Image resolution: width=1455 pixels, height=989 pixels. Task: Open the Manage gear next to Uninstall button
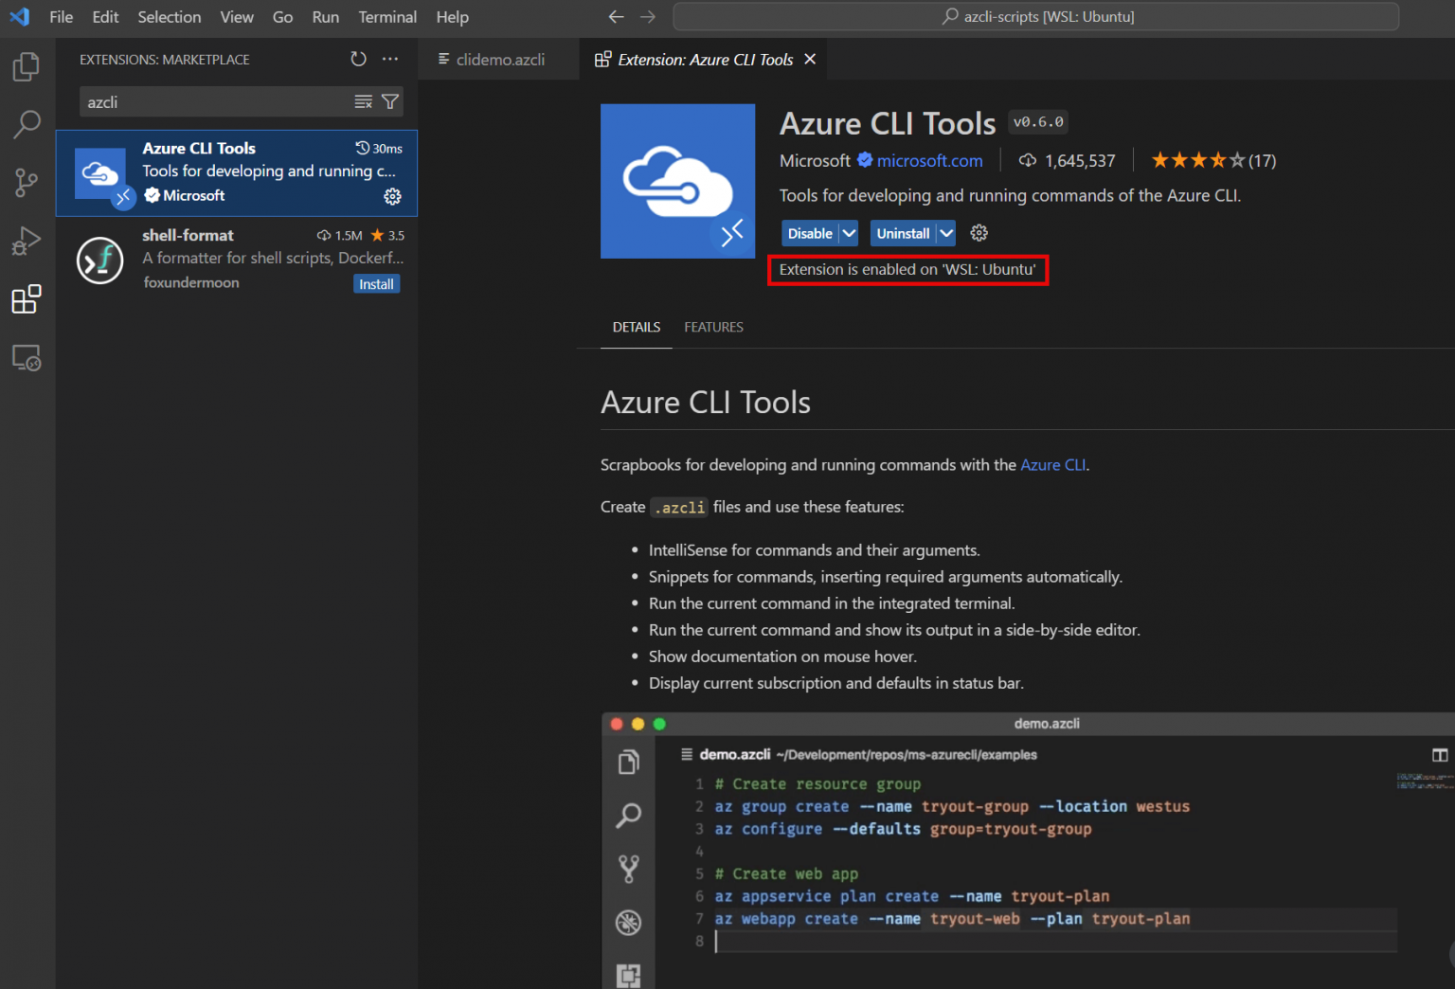point(979,232)
